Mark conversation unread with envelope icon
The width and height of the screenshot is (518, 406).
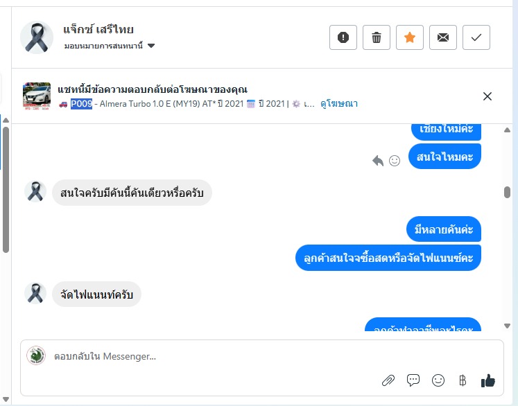click(442, 37)
